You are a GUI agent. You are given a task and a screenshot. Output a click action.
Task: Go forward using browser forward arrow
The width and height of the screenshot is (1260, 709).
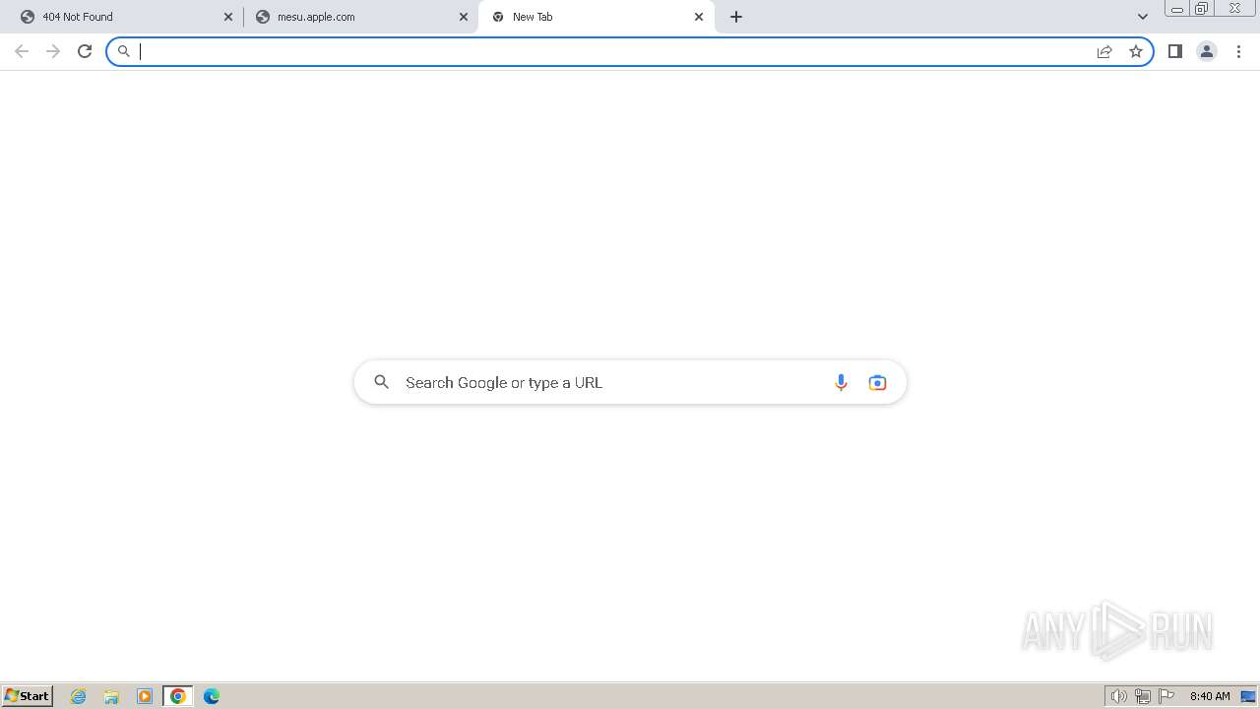(x=53, y=51)
